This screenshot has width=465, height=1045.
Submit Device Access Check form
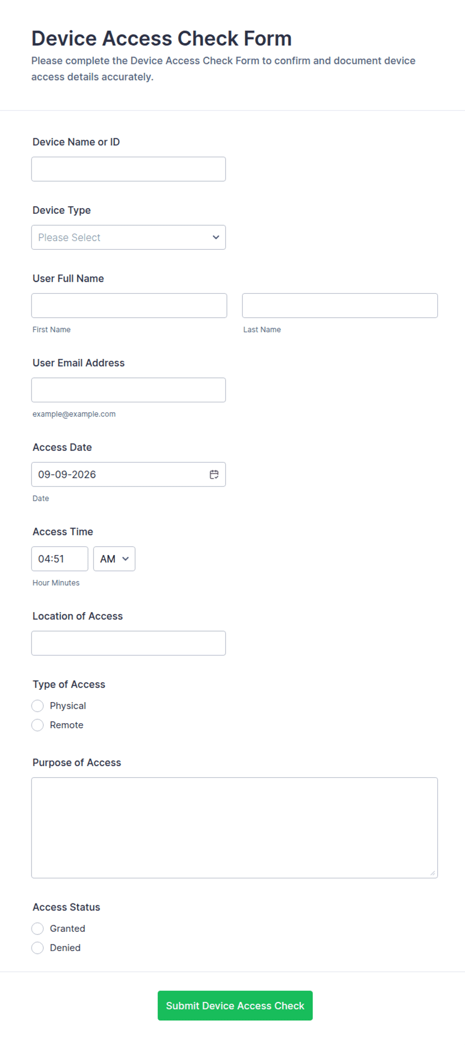(235, 1005)
